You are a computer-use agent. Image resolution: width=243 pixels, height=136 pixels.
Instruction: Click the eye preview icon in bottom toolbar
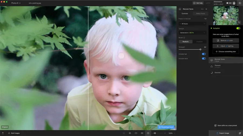pos(130,133)
